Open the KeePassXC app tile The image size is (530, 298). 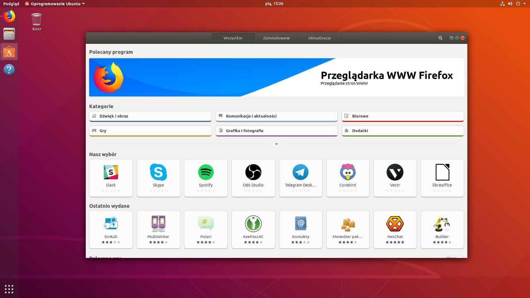[253, 230]
